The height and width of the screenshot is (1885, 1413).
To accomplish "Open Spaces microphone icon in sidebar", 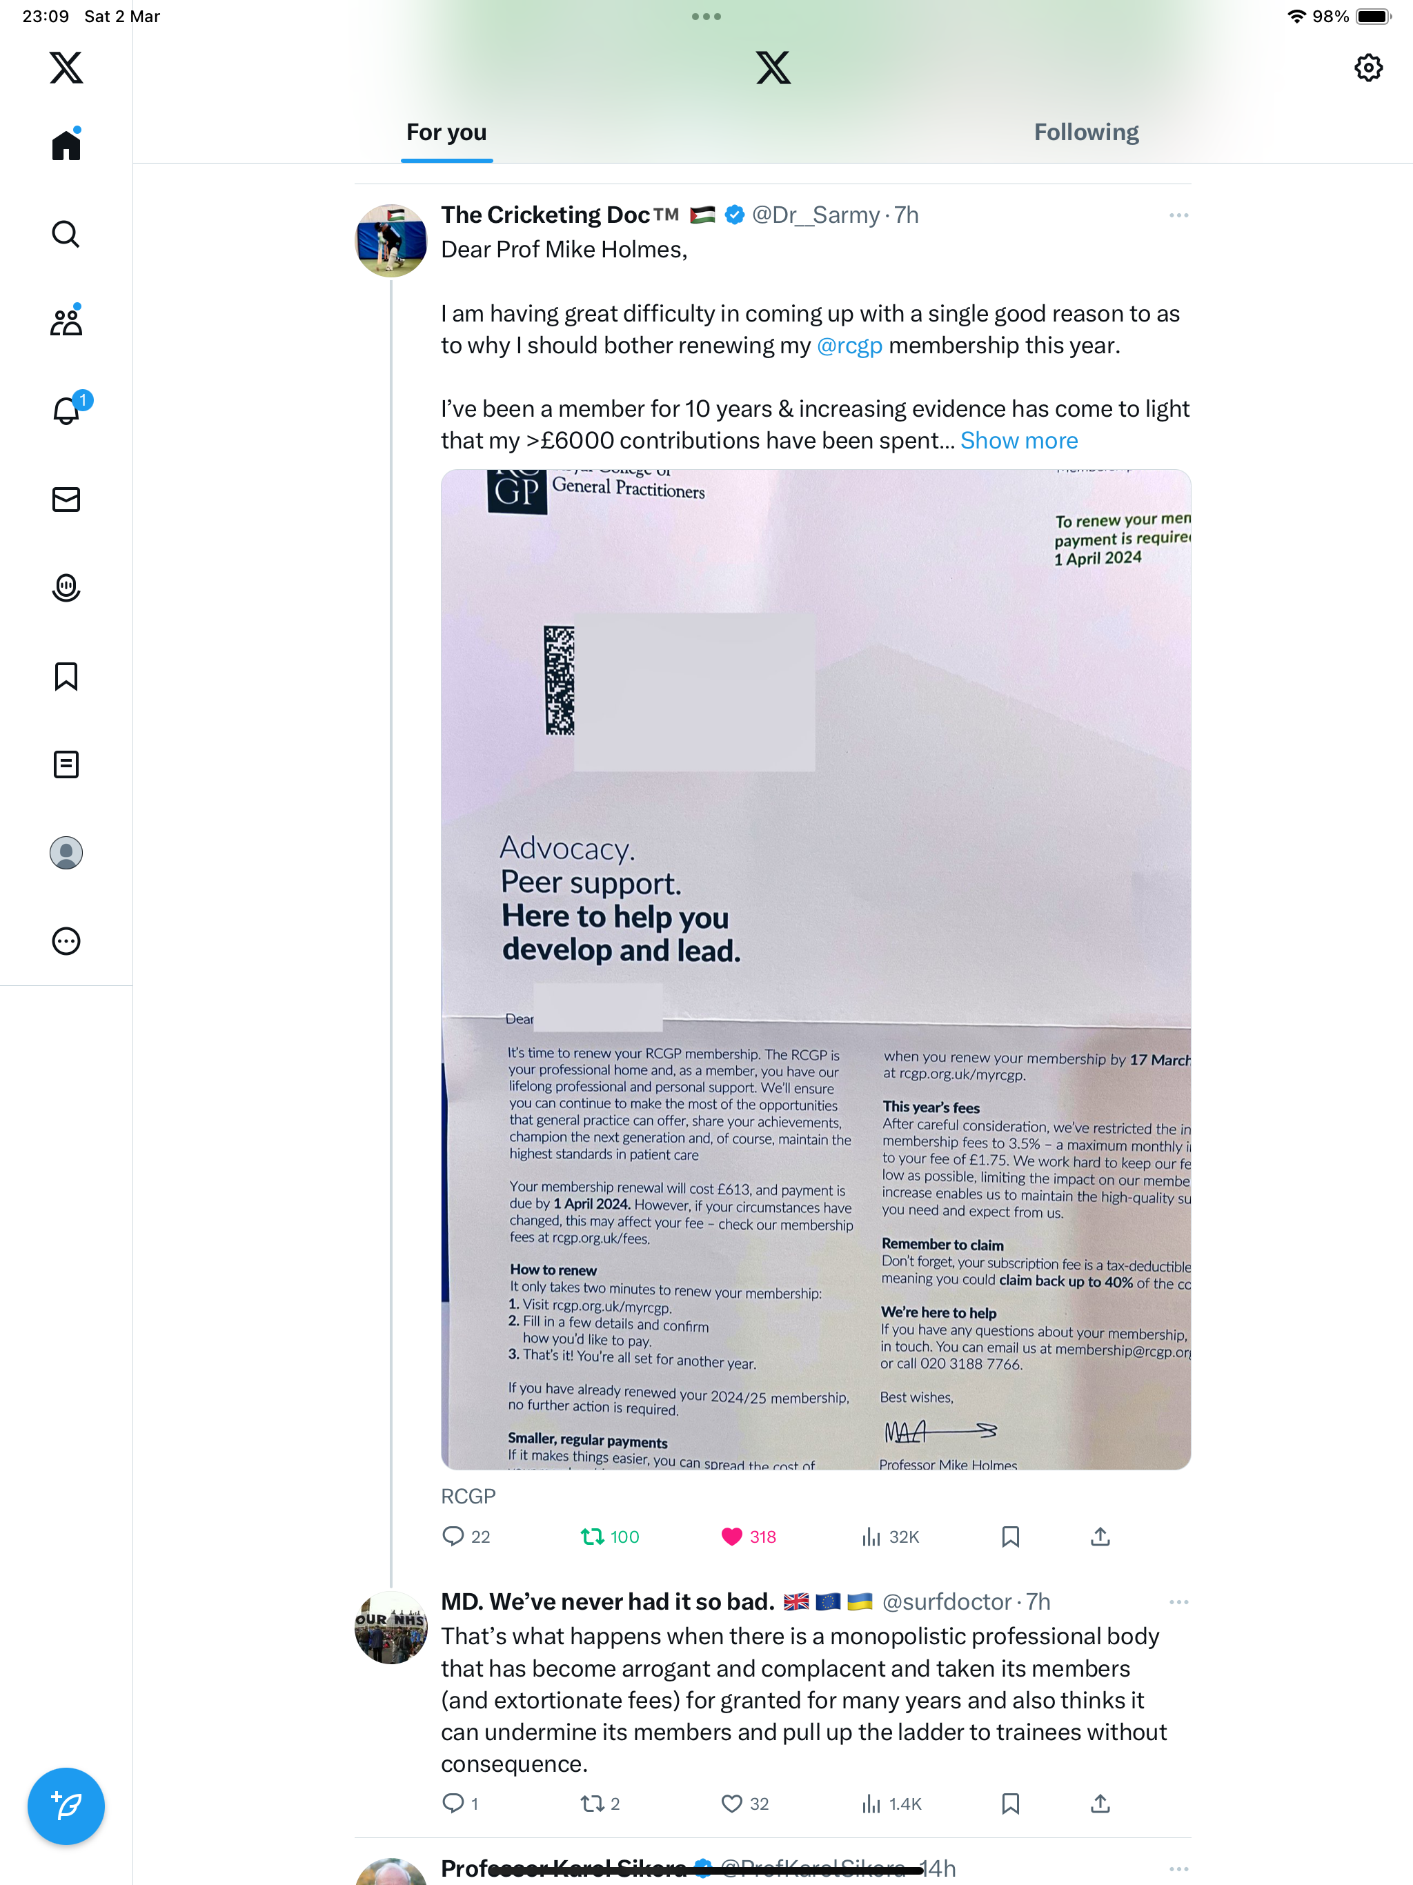I will click(66, 588).
